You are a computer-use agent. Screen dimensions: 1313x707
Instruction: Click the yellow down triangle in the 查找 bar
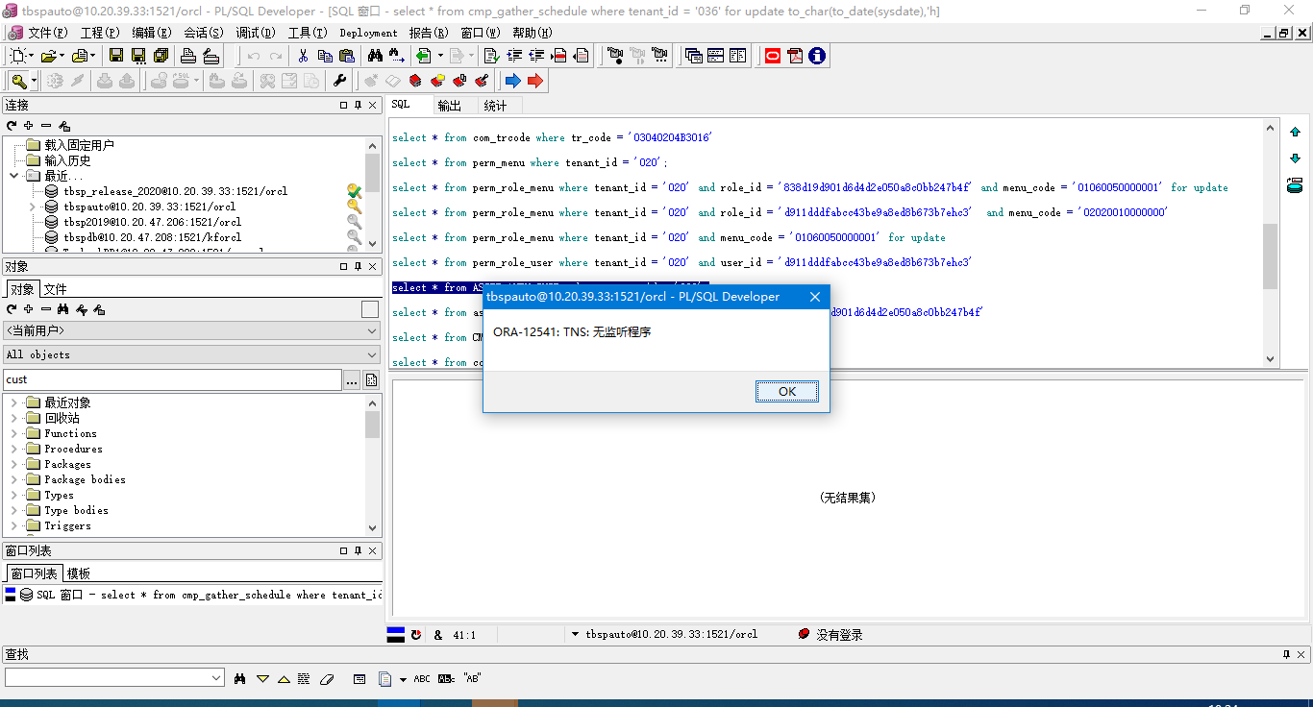pyautogui.click(x=262, y=678)
